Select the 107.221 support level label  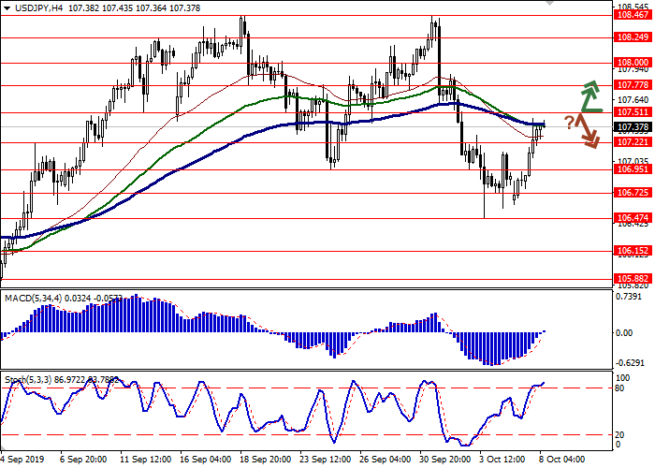pyautogui.click(x=629, y=142)
